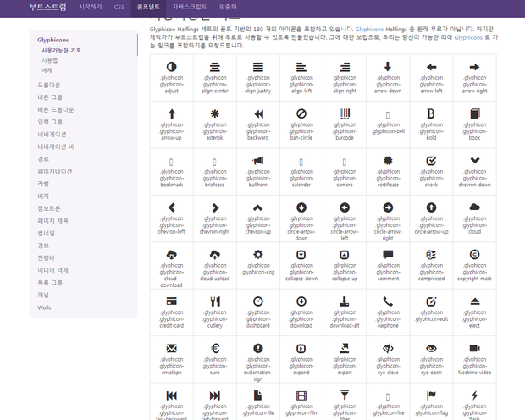525x420 pixels.
Task: Click the earphone glyphicon
Action: pos(388,301)
